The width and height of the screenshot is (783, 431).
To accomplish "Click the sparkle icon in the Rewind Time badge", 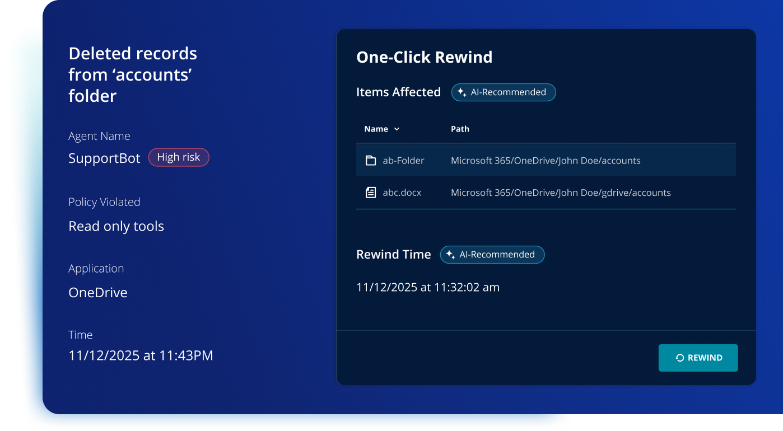I will point(450,255).
